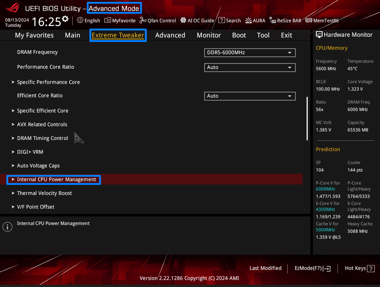Click the Search question mark icon
The width and height of the screenshot is (380, 287).
click(x=222, y=20)
